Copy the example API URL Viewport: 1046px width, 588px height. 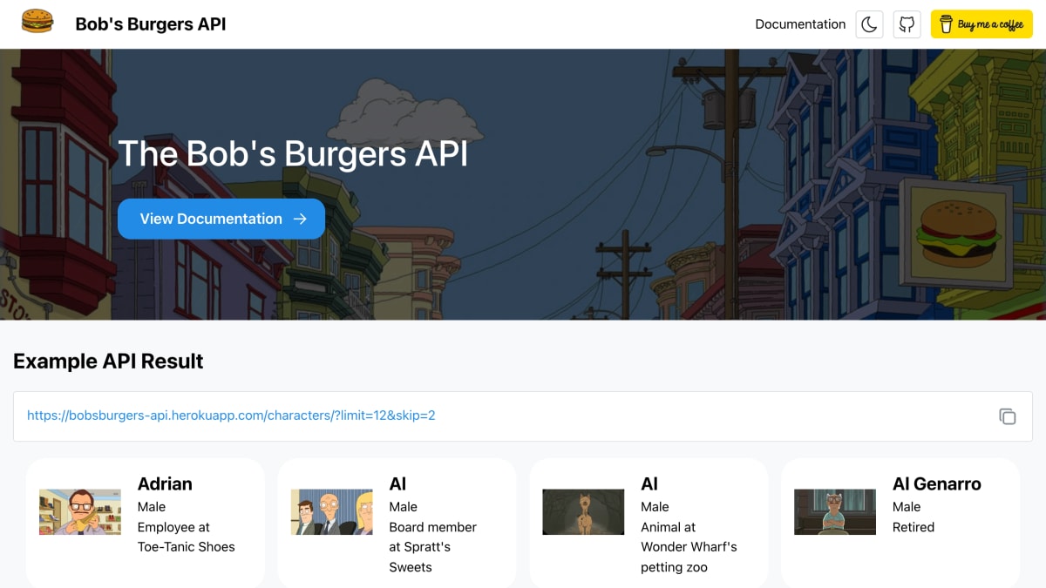[1007, 416]
